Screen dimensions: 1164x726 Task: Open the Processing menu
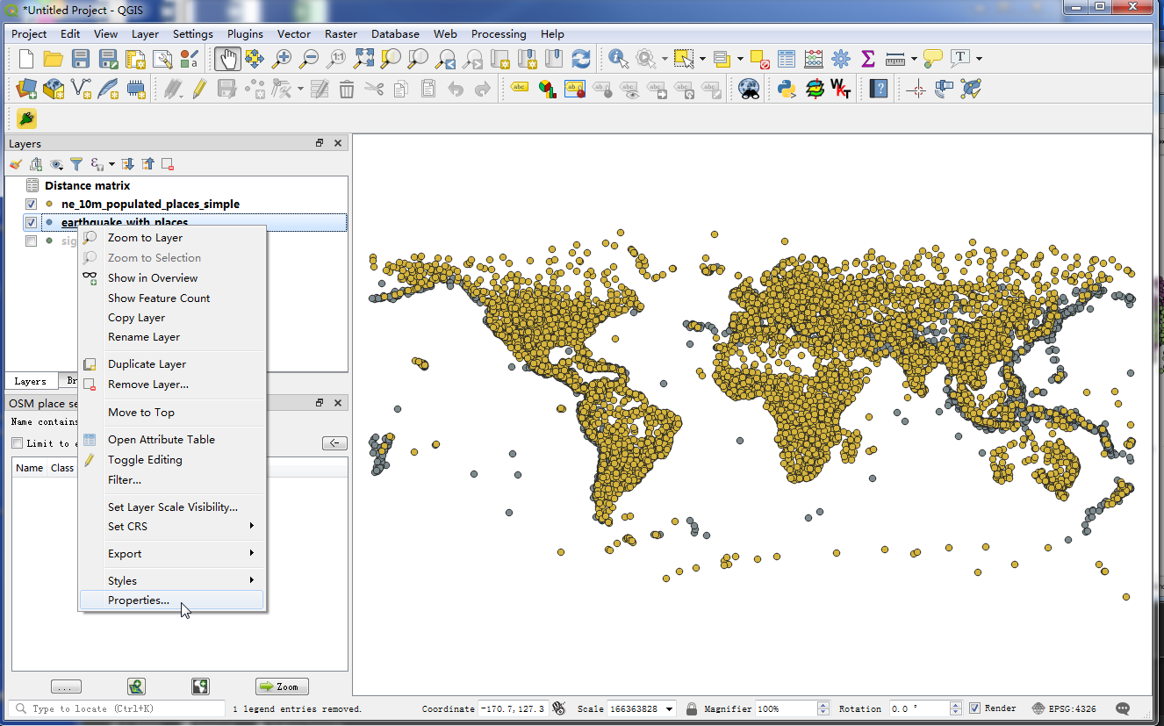tap(499, 34)
